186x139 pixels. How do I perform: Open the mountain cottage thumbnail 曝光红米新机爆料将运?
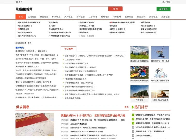[139, 53]
